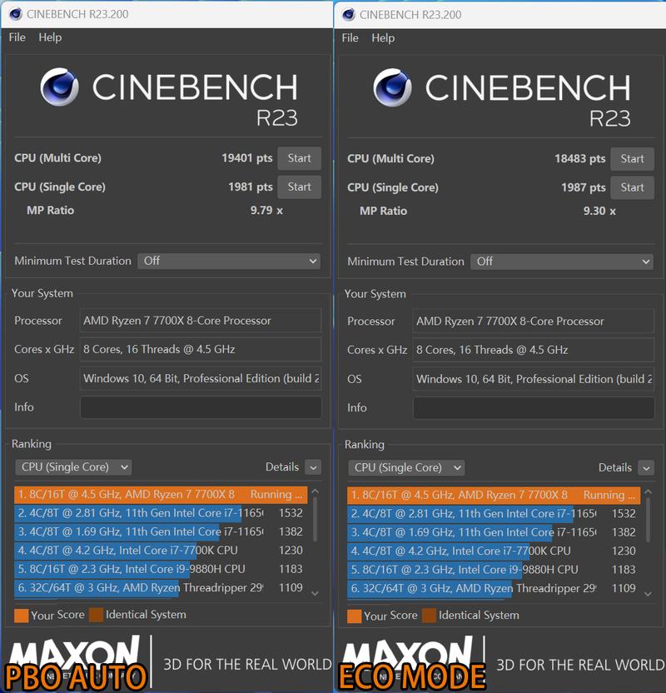Click Your Score orange swatch in left window
666x693 pixels.
pos(21,616)
